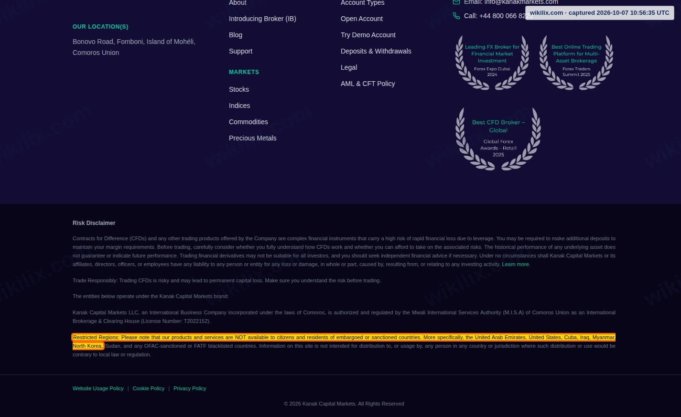Click the MARKETS section heading
Screen dimensions: 681x417
click(244, 72)
